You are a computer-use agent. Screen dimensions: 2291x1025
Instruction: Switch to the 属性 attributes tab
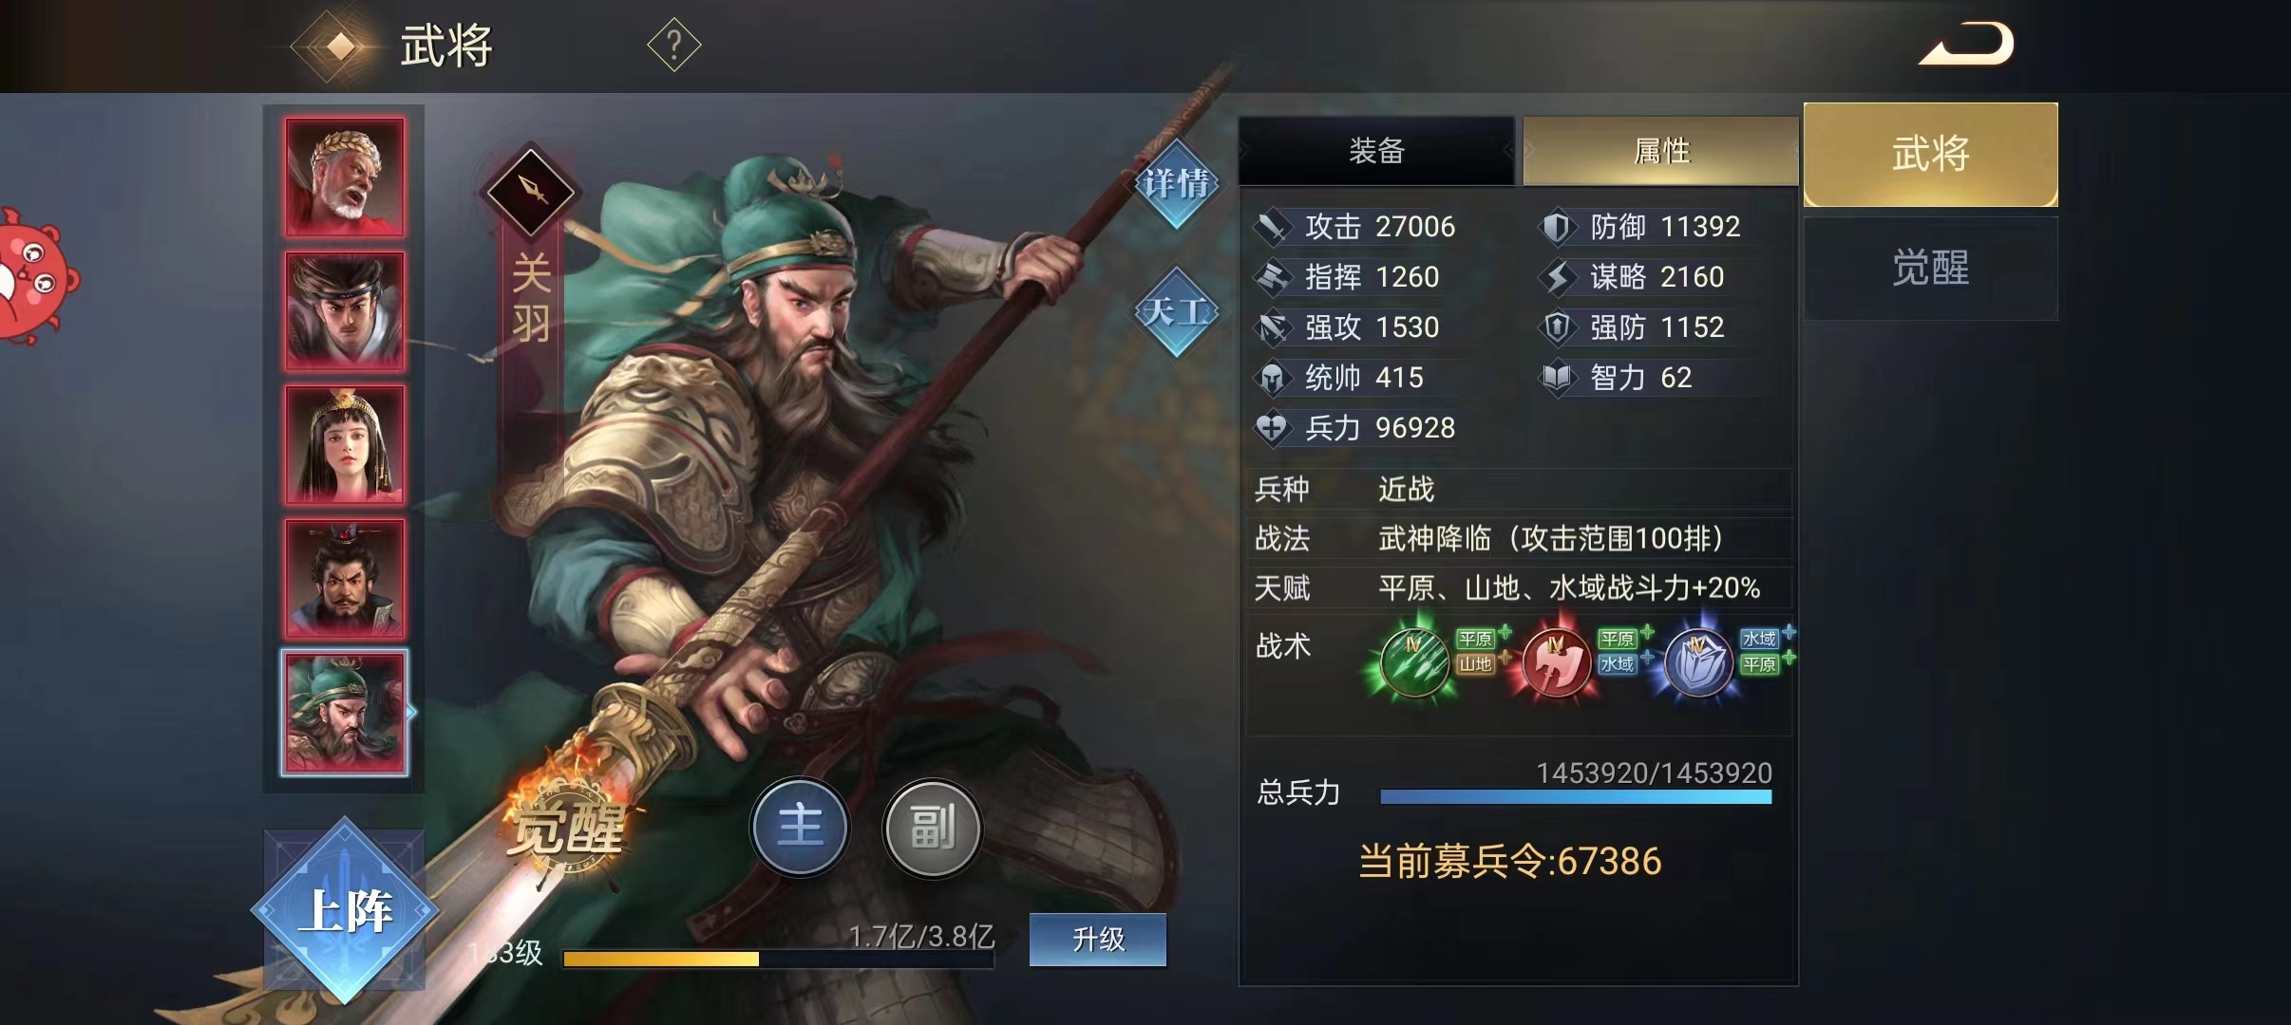click(x=1661, y=150)
